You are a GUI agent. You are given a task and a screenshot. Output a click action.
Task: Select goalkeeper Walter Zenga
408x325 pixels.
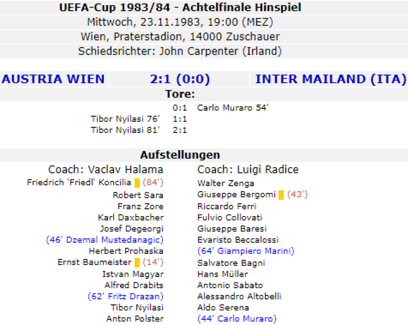pos(225,183)
